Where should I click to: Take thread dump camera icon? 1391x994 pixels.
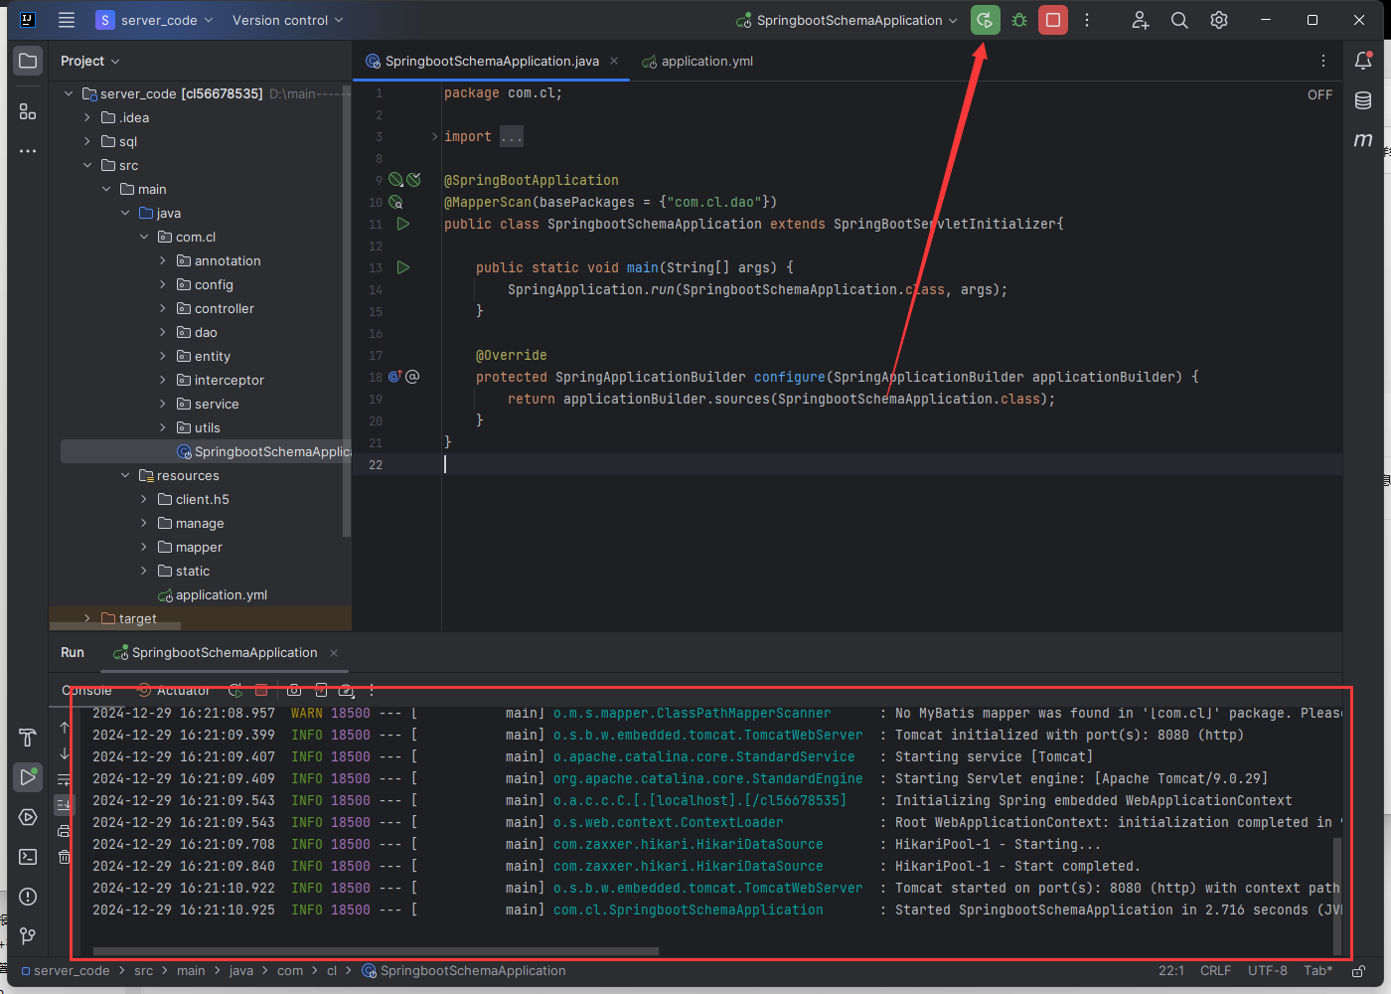pos(294,690)
